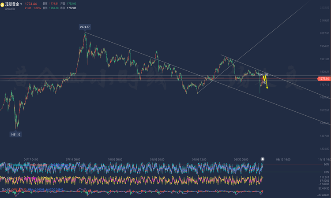331x198 pixels.
Task: Click the 开盘 open value 1752.00
Action: click(71, 4)
